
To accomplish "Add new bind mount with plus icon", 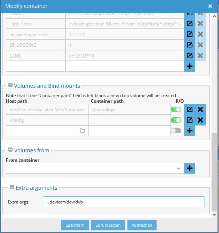I will 189,131.
